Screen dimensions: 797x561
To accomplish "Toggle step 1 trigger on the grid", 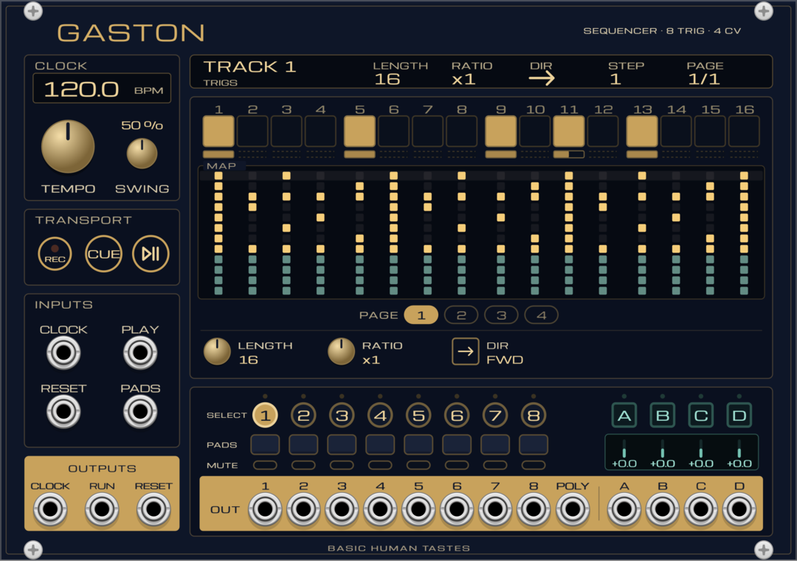I will click(218, 131).
